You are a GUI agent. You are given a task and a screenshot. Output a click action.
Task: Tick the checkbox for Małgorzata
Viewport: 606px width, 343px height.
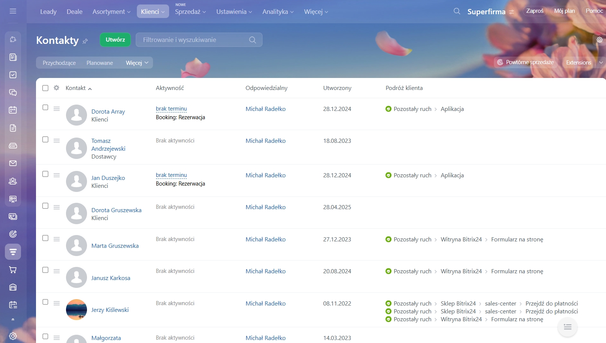pyautogui.click(x=45, y=336)
